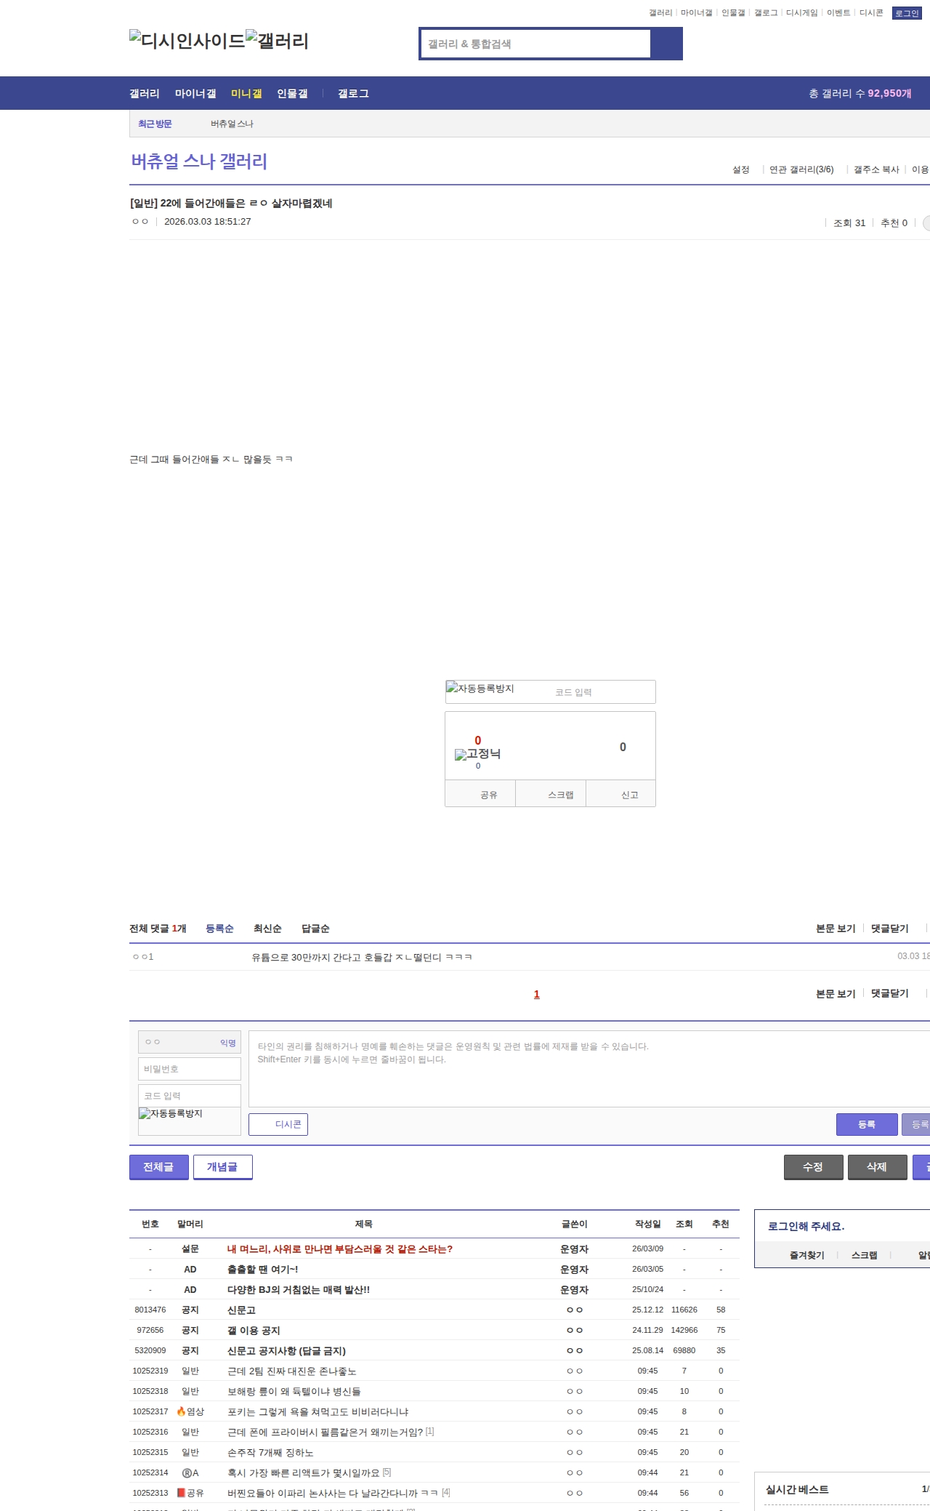Open the 설문 post about 며느리, 사위

click(x=340, y=1249)
